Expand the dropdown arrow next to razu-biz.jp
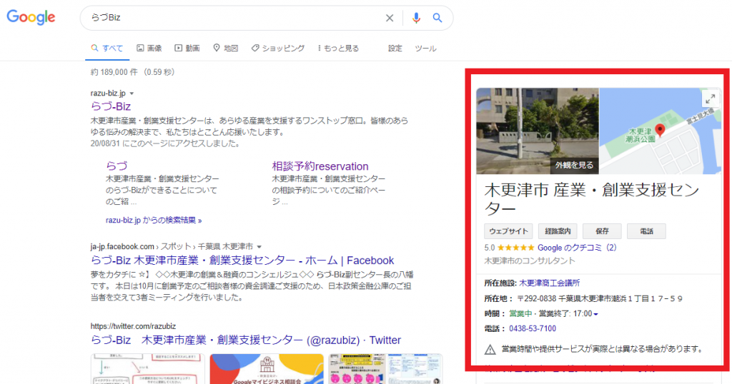This screenshot has width=732, height=384. click(132, 94)
